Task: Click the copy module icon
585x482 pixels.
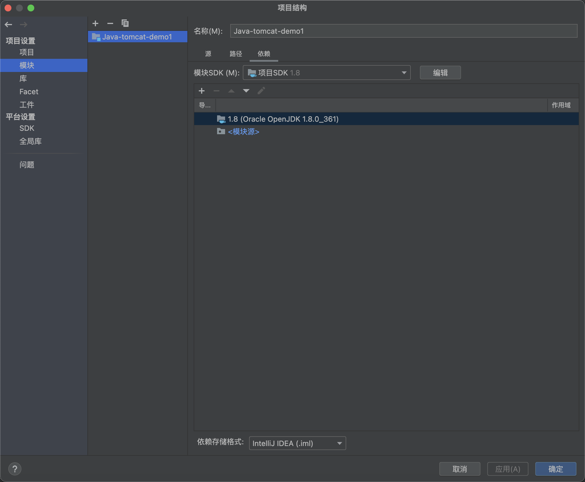Action: 125,23
